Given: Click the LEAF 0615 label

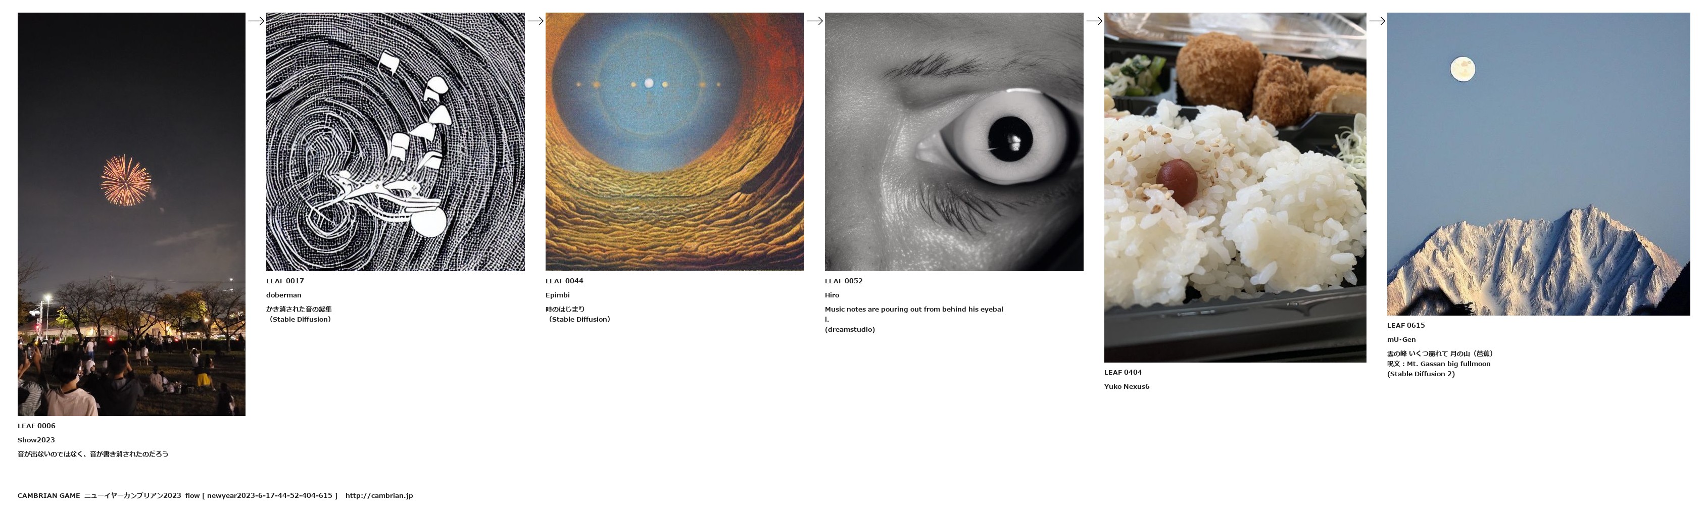Looking at the screenshot, I should [x=1405, y=326].
